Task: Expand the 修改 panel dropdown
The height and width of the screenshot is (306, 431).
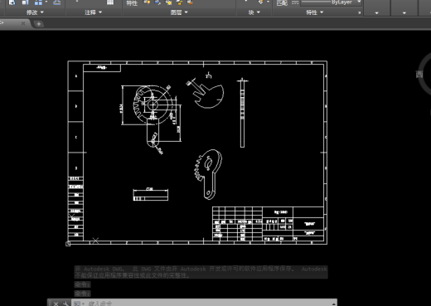Action: pyautogui.click(x=35, y=12)
